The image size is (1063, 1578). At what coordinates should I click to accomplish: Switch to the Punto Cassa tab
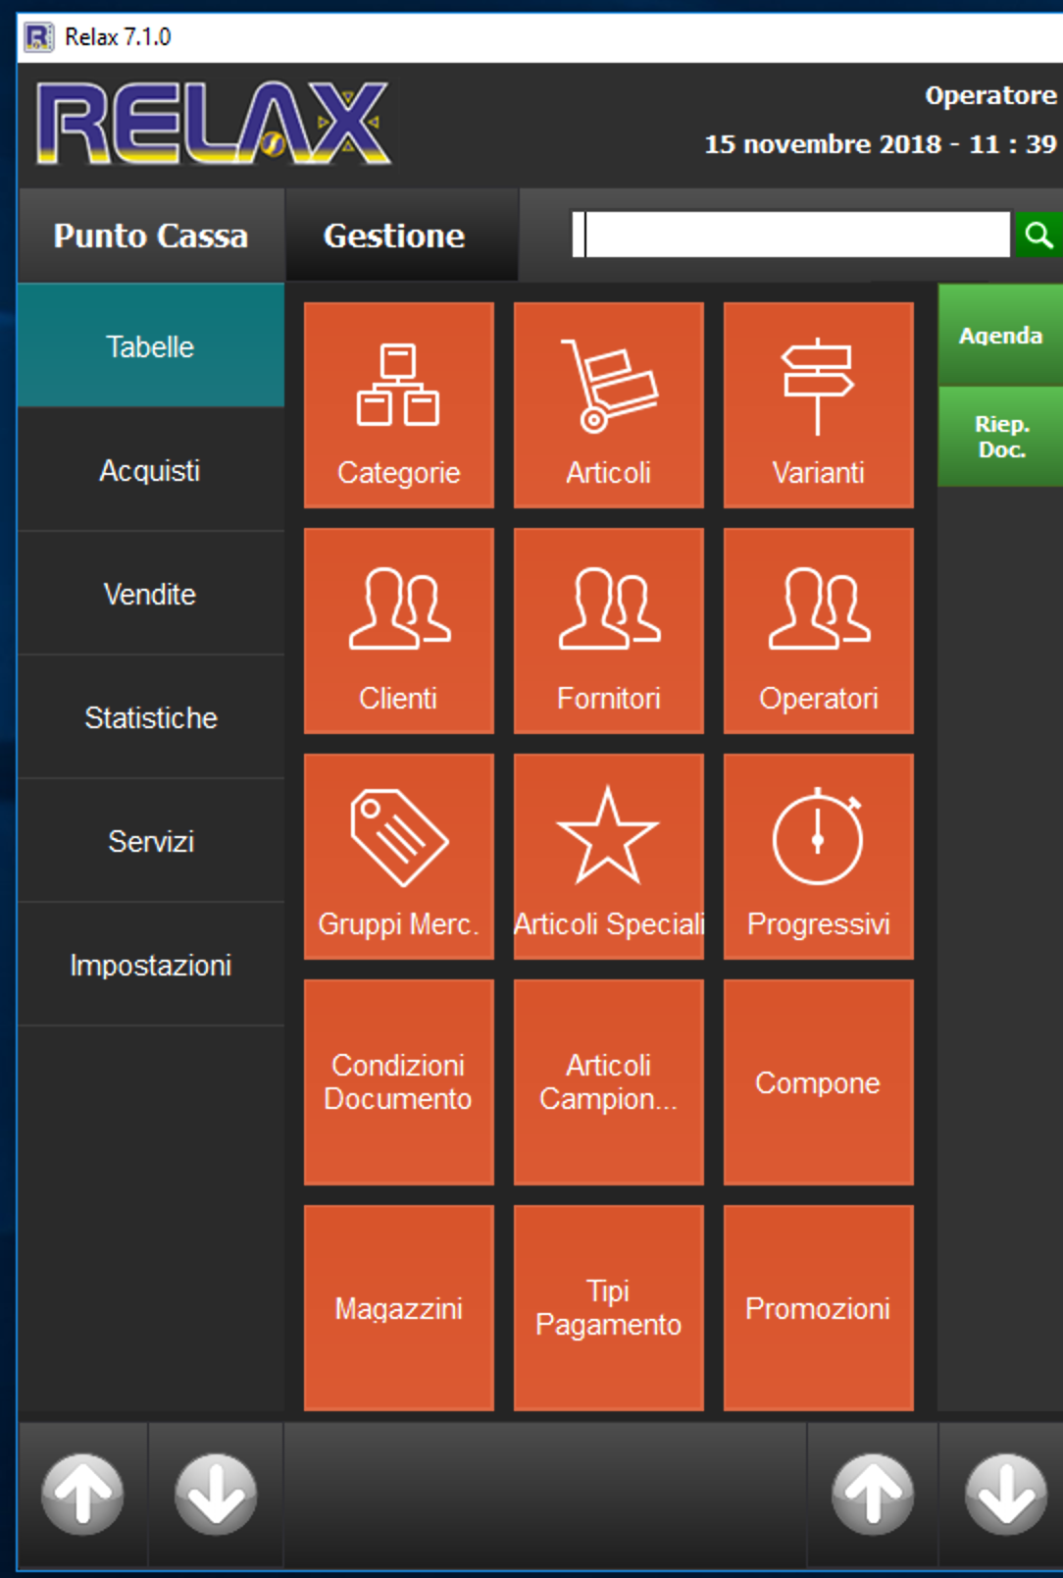(151, 236)
